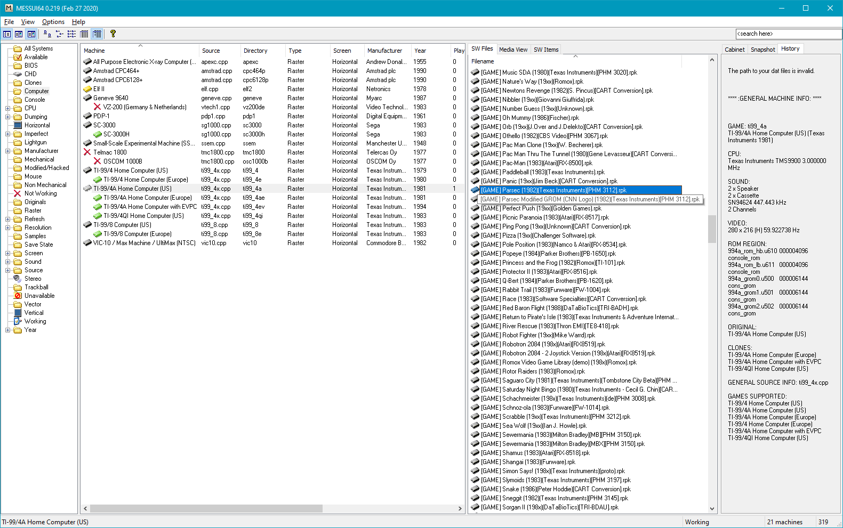Click in the search here field
The image size is (843, 528).
pos(788,34)
